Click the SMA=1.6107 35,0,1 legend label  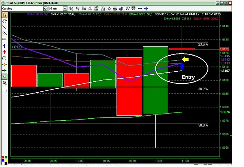(x=63, y=14)
